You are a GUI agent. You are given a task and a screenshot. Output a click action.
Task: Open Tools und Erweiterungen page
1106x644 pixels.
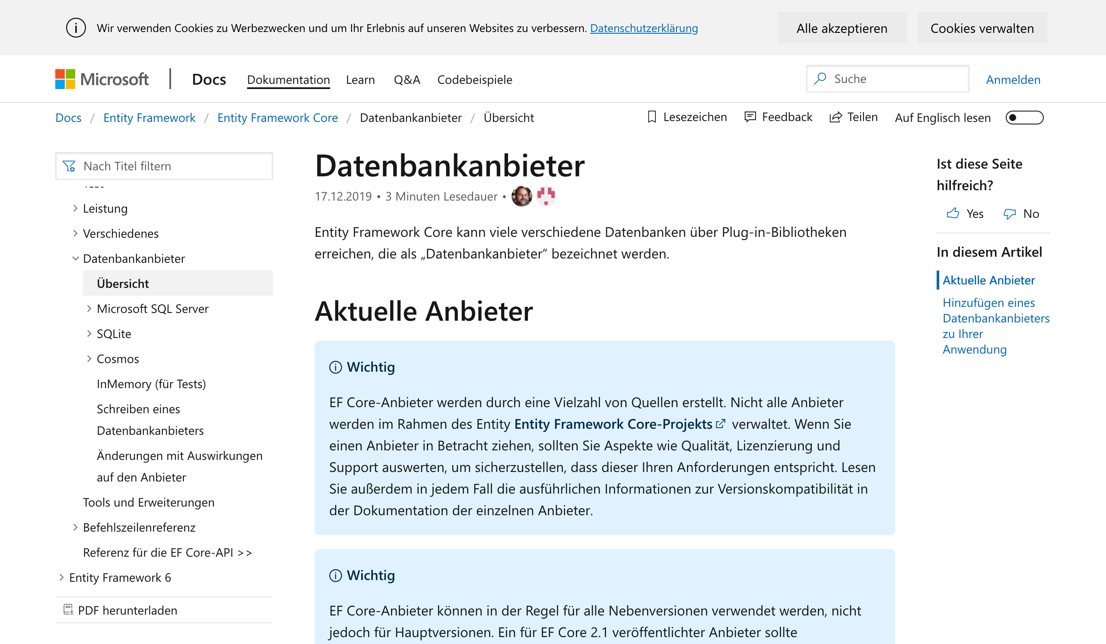(149, 502)
